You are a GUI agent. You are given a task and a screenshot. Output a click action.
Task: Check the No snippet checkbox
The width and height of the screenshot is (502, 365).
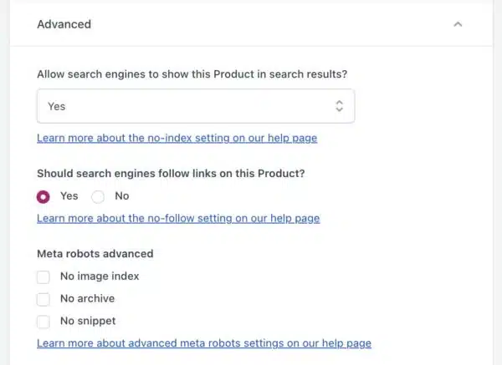pos(44,321)
